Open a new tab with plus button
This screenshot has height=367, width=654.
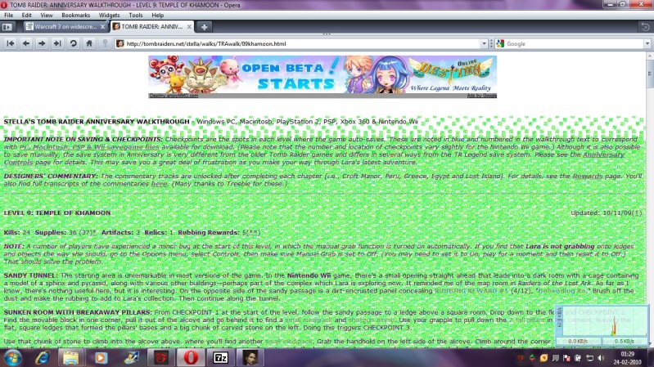point(204,27)
